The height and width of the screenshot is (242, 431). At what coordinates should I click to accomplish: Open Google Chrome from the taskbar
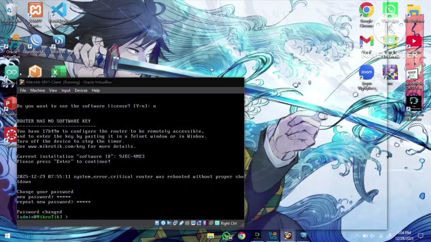(x=241, y=236)
